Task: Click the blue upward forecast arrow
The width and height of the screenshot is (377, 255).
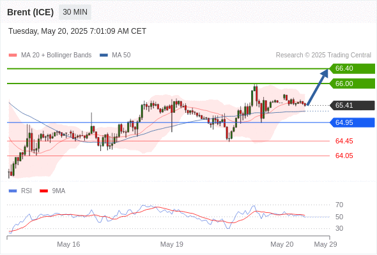Action: pyautogui.click(x=318, y=87)
